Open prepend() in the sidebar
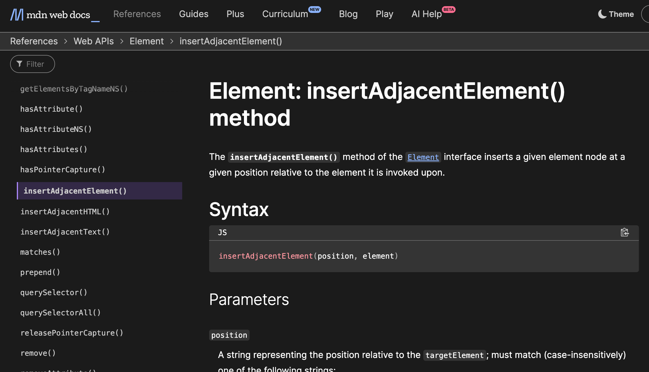The width and height of the screenshot is (649, 372). pos(40,272)
